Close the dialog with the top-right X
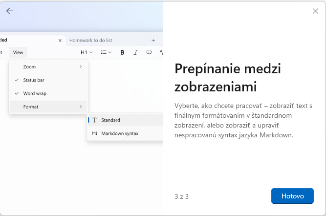The image size is (326, 216). tap(315, 11)
